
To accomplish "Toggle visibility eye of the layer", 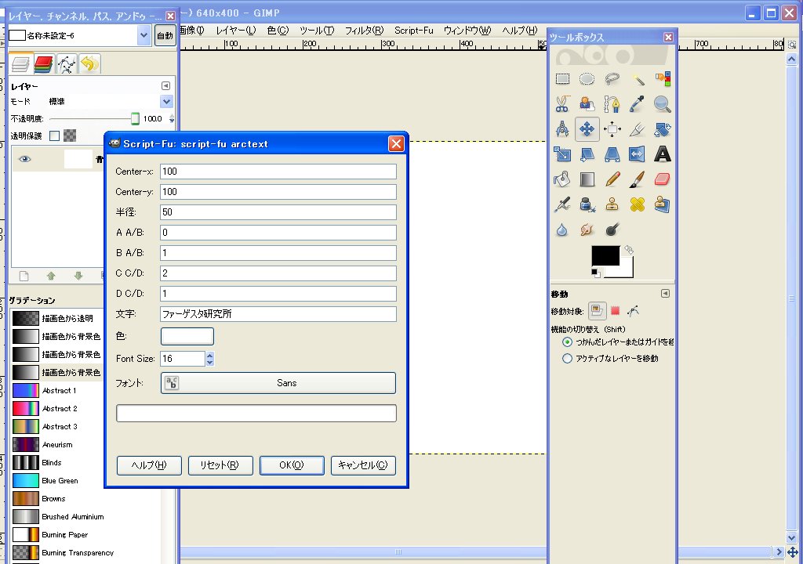I will click(25, 159).
